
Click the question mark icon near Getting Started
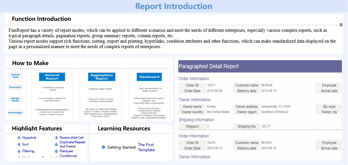pos(103,147)
